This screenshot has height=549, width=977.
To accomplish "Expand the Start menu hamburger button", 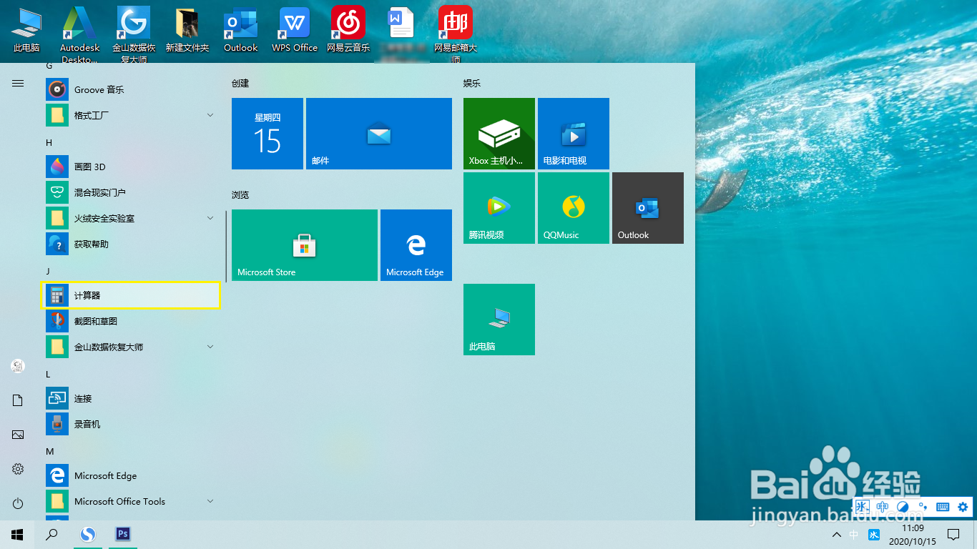I will click(x=18, y=84).
